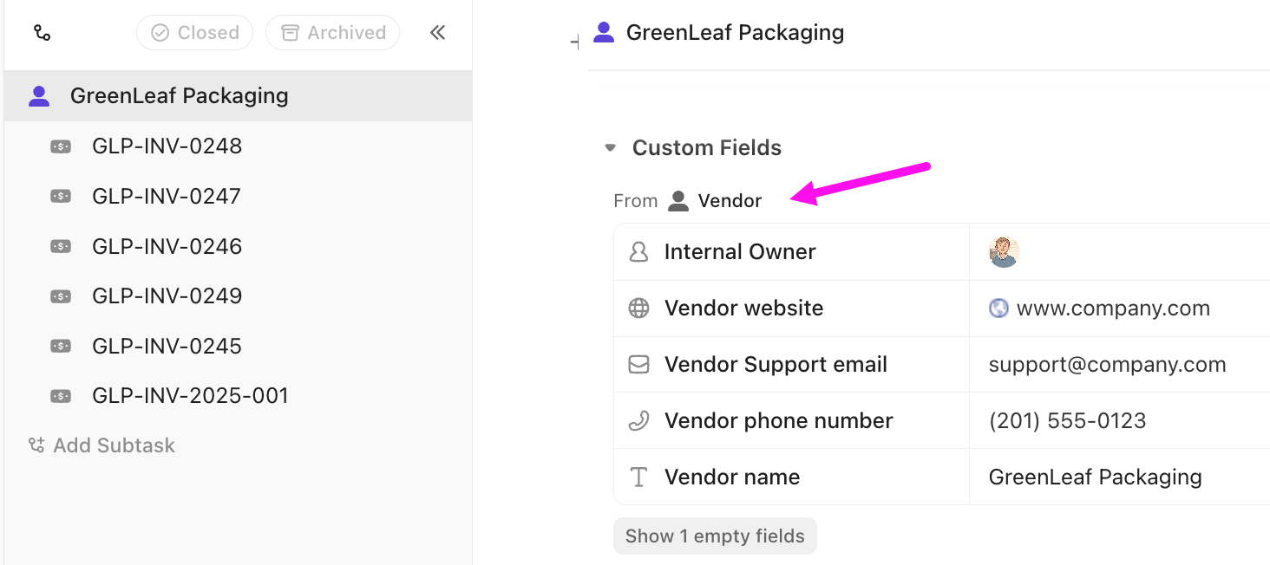The height and width of the screenshot is (565, 1270).
Task: Click the Internal Owner avatar thumbnail
Action: tap(1004, 251)
